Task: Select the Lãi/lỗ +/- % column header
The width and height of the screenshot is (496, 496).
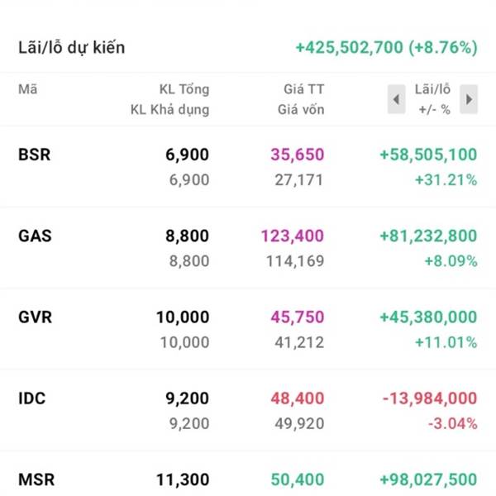Action: 433,99
